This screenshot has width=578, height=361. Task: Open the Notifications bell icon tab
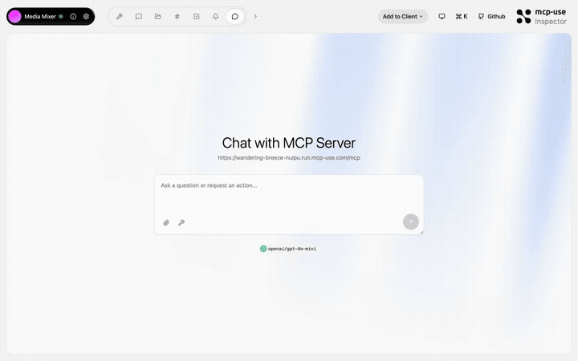coord(216,16)
